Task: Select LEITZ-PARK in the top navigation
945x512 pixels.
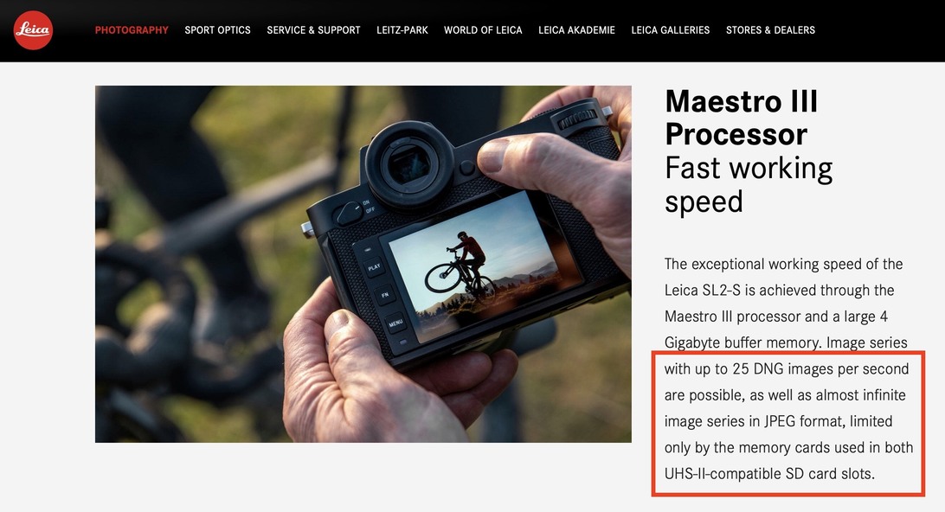Action: click(402, 30)
